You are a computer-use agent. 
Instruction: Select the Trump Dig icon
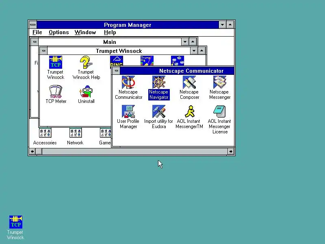click(147, 61)
